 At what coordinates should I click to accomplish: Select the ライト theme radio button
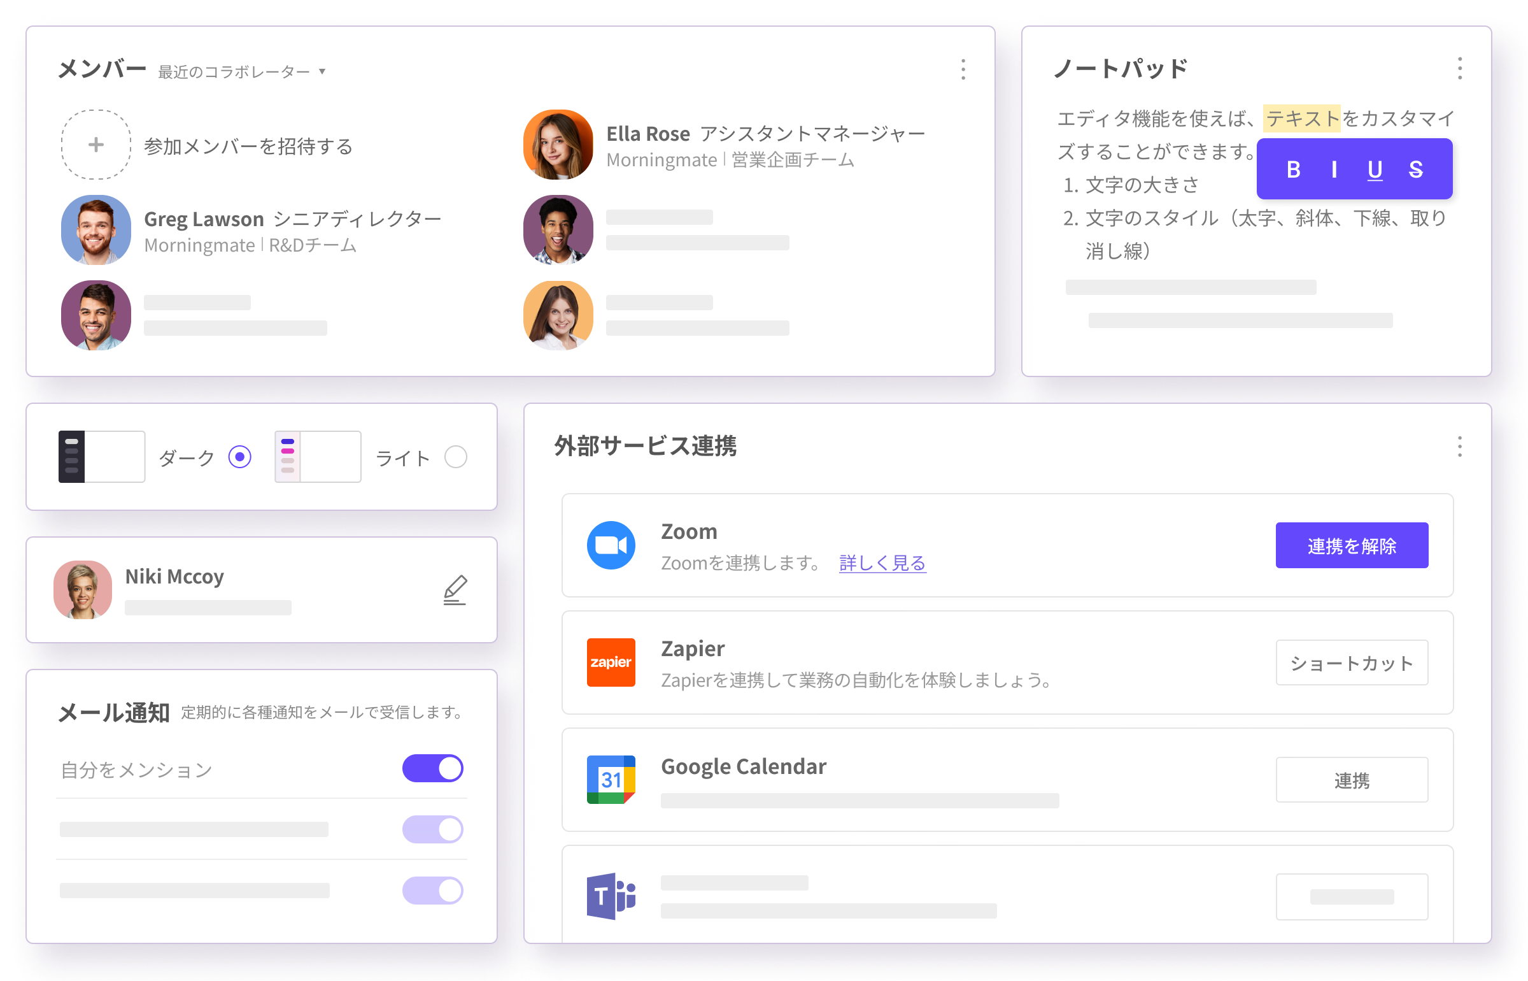pyautogui.click(x=456, y=457)
